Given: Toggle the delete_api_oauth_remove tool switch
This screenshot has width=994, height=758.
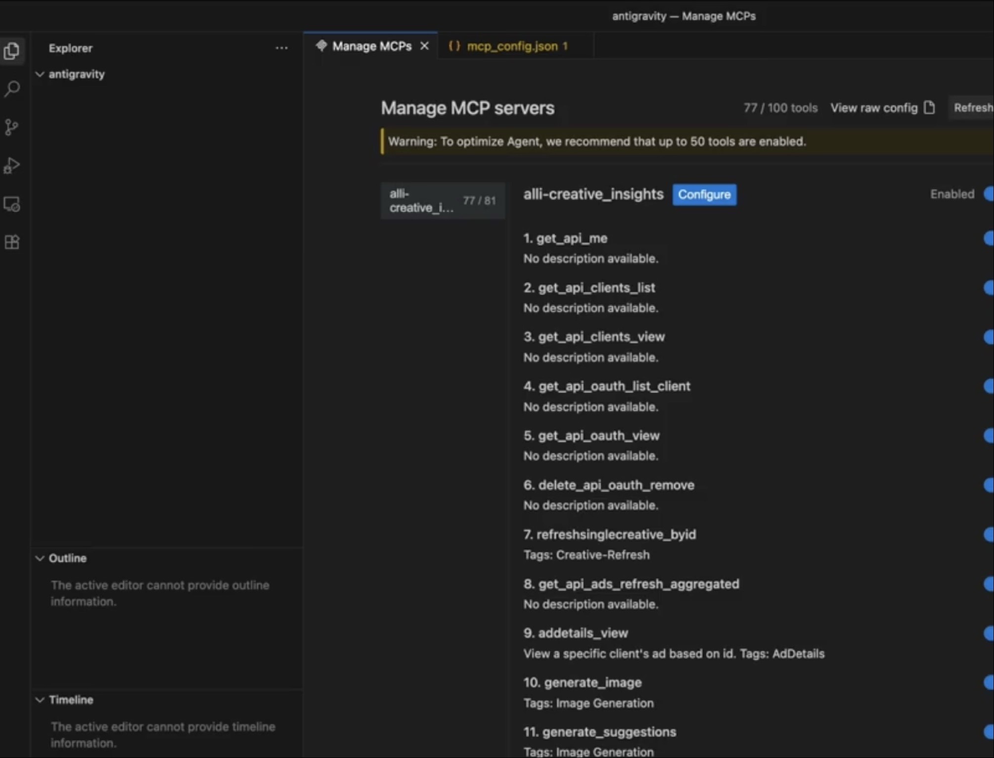Looking at the screenshot, I should [x=989, y=485].
